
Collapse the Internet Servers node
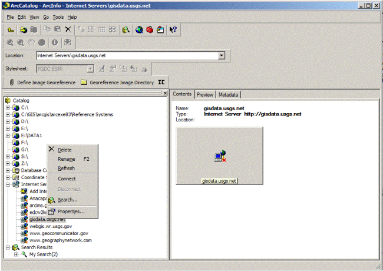click(8, 184)
